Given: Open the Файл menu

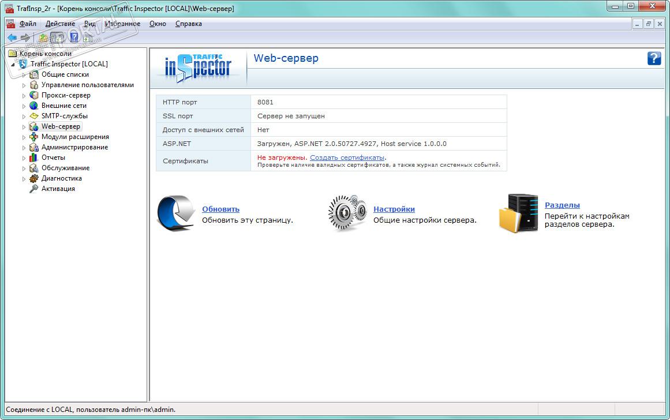Looking at the screenshot, I should click(28, 24).
